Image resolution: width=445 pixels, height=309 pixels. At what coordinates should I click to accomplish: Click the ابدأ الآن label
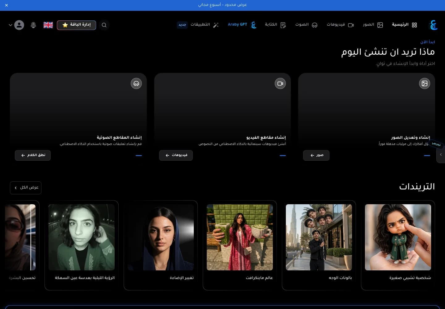[427, 42]
